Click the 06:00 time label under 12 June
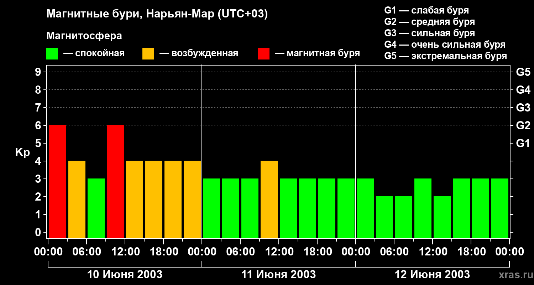Image resolution: width=534 pixels, height=285 pixels. click(x=394, y=252)
